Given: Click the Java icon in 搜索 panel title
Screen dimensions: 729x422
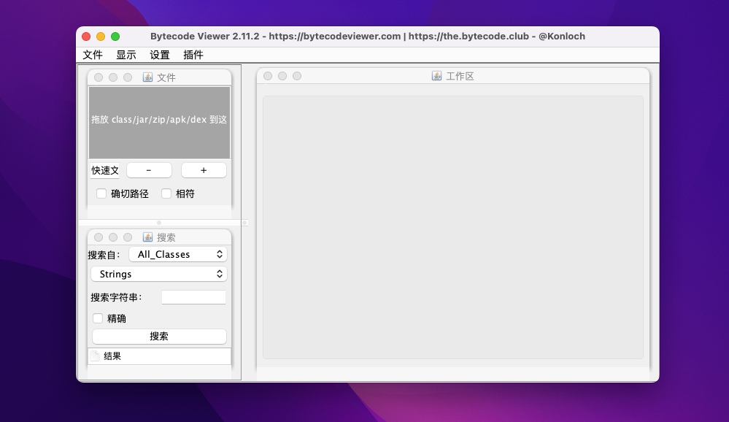Looking at the screenshot, I should pyautogui.click(x=148, y=237).
